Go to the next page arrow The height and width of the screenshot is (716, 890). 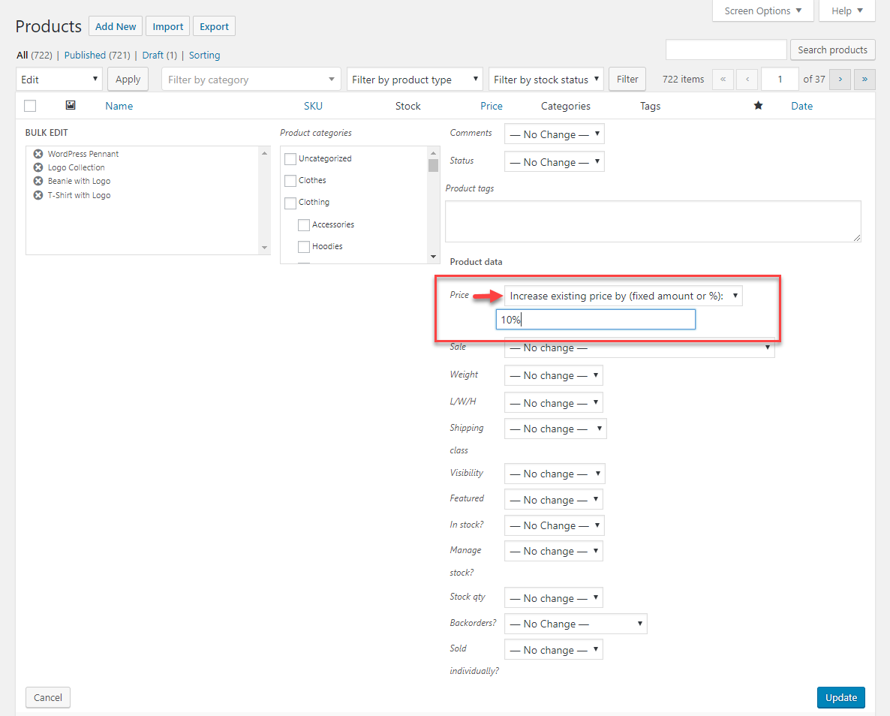click(840, 79)
